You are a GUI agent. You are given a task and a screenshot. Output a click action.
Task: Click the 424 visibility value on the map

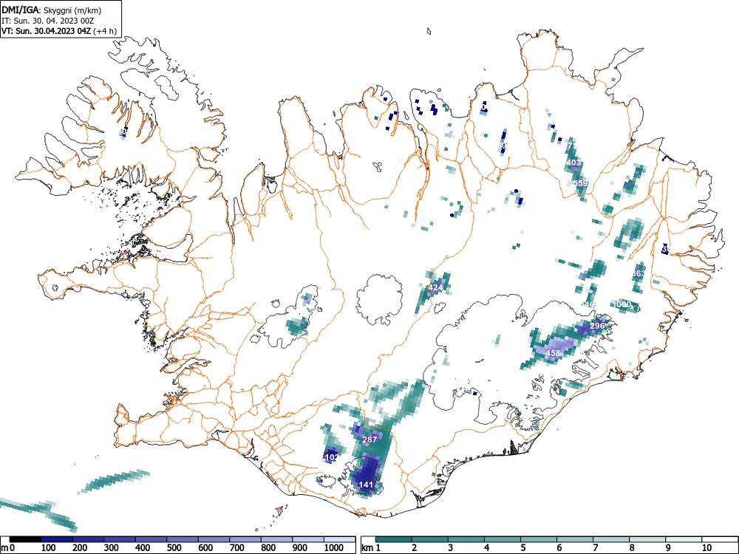tap(435, 287)
